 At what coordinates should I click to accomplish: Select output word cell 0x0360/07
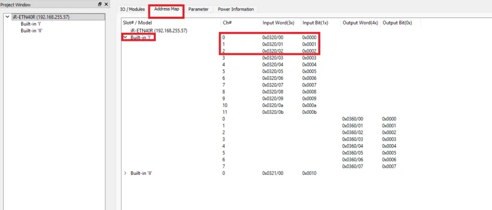[x=353, y=166]
